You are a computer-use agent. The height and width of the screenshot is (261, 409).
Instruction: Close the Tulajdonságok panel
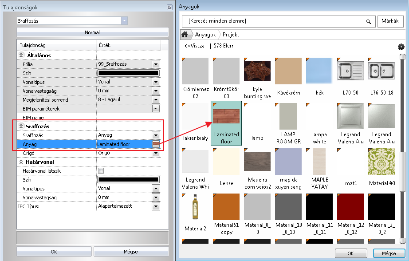(169, 8)
